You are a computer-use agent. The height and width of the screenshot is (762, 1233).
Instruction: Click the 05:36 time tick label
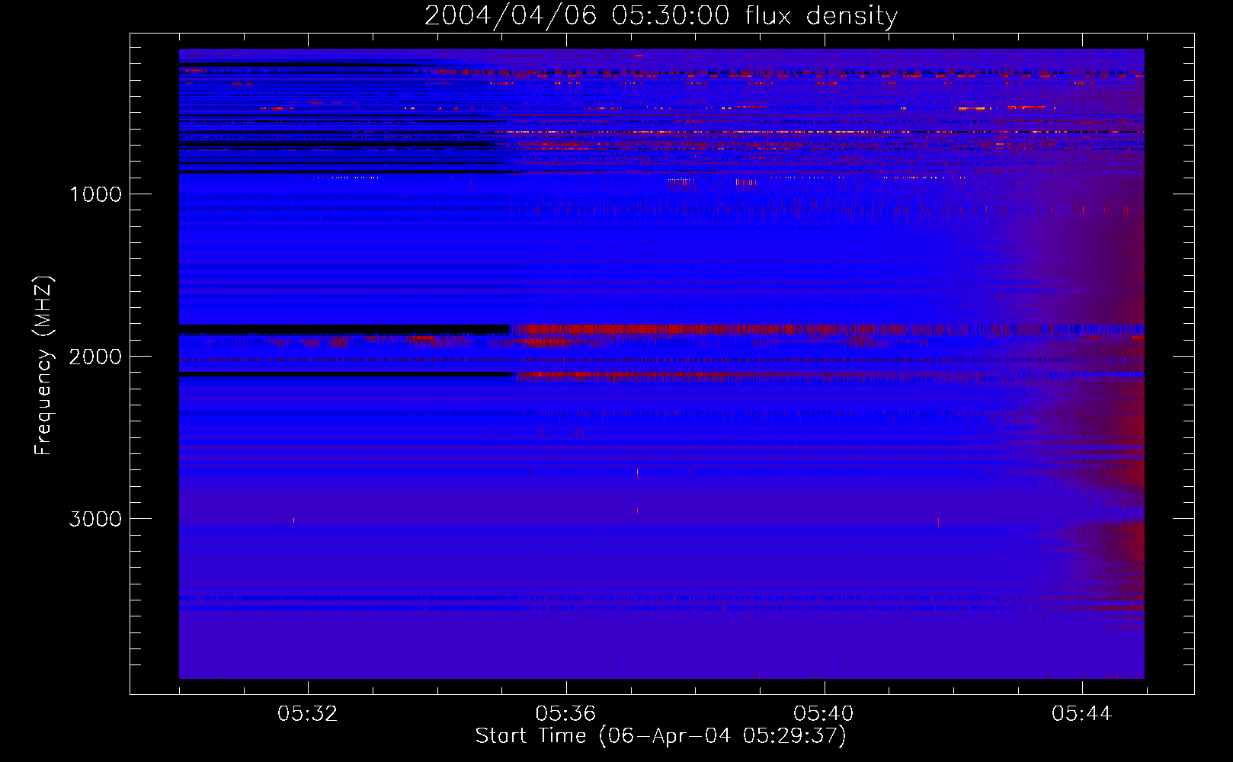tap(565, 714)
